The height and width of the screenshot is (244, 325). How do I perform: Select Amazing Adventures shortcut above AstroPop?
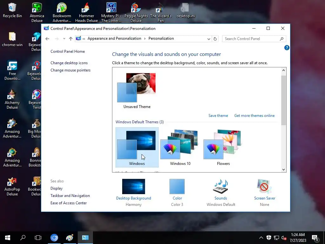[12, 157]
